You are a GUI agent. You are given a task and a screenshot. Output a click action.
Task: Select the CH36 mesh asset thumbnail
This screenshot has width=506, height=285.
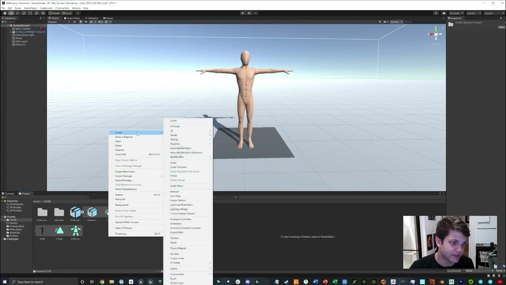pyautogui.click(x=42, y=232)
